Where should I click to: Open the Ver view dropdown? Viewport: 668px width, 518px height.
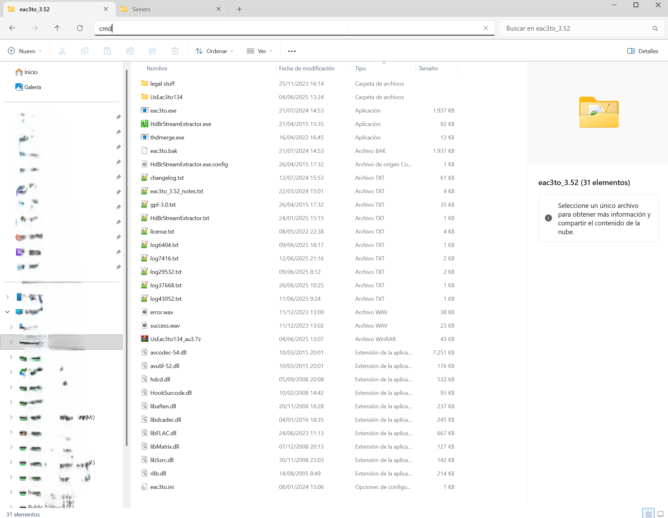(260, 51)
